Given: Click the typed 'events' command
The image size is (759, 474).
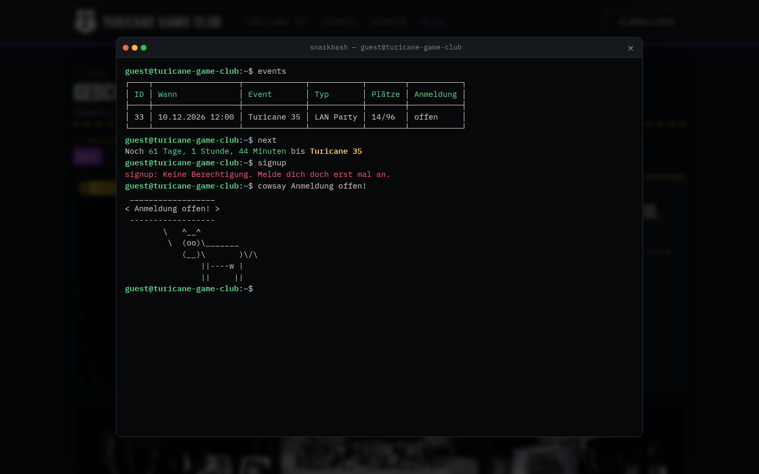Looking at the screenshot, I should click(272, 71).
